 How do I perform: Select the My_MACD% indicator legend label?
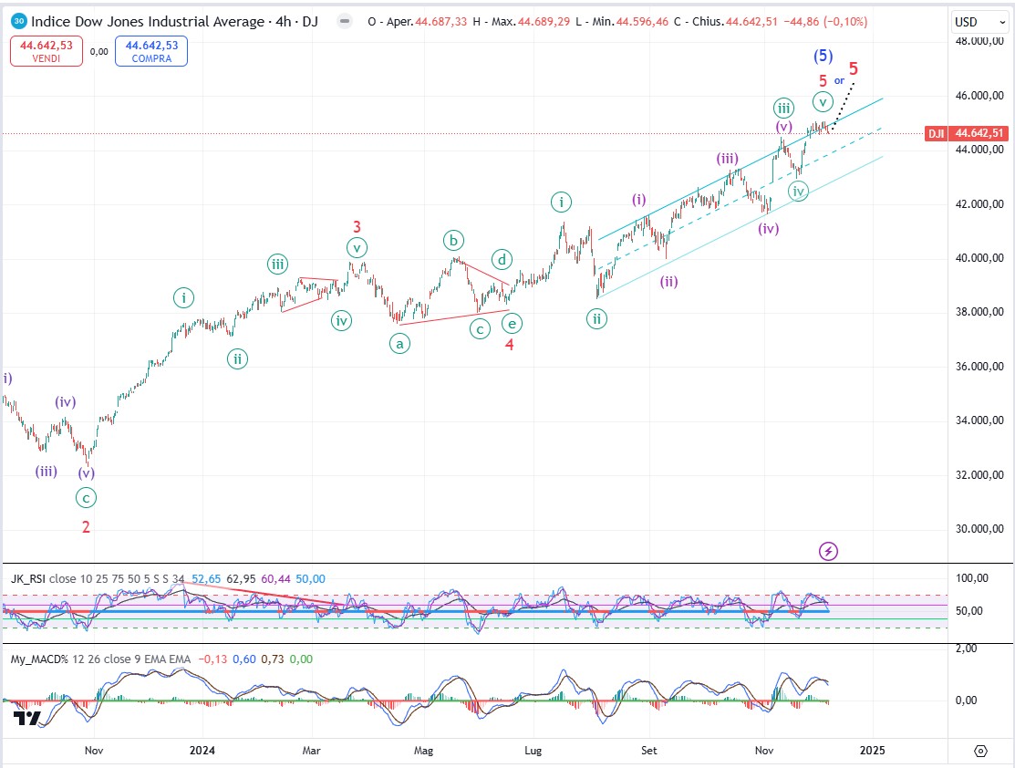[x=39, y=659]
